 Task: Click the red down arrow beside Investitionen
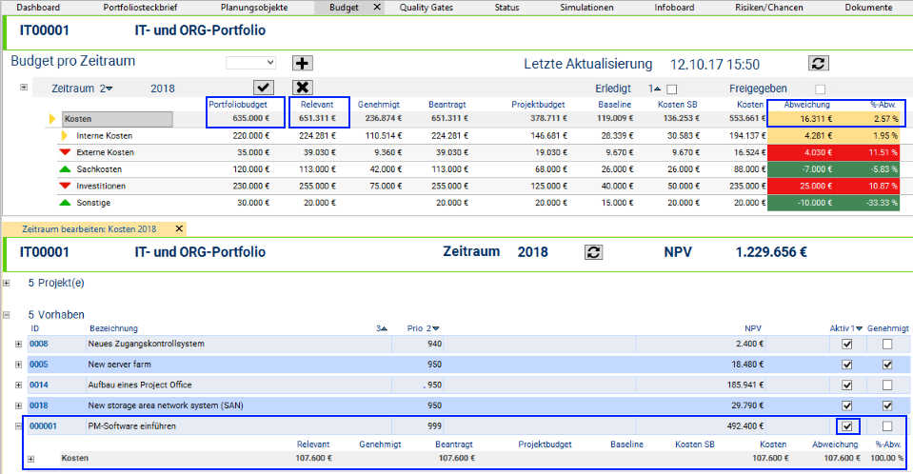click(65, 186)
